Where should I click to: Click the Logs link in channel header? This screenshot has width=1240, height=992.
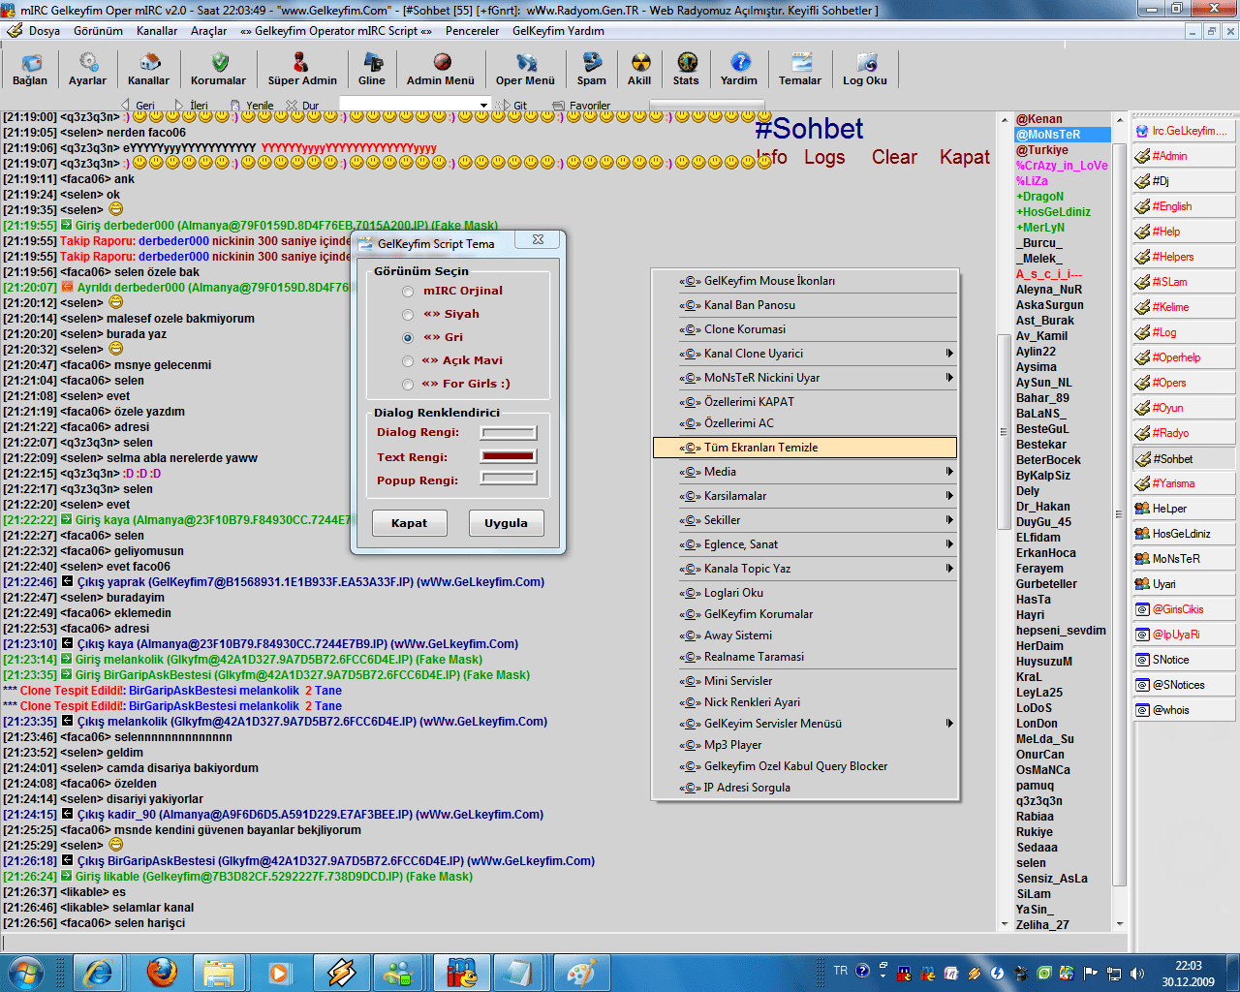pos(824,157)
